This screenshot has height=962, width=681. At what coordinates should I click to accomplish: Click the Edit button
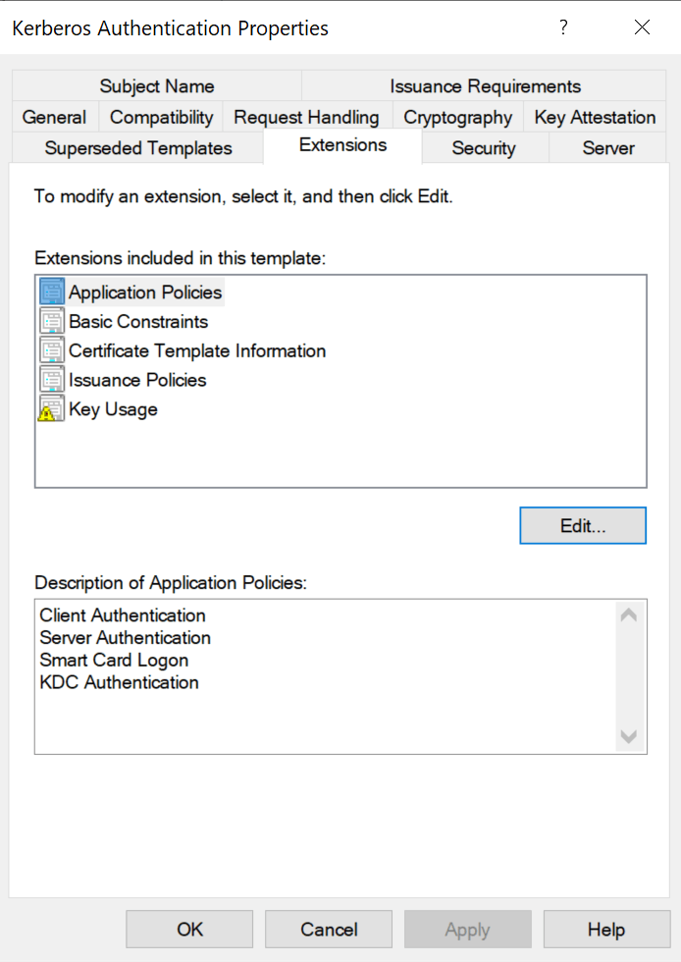(582, 525)
